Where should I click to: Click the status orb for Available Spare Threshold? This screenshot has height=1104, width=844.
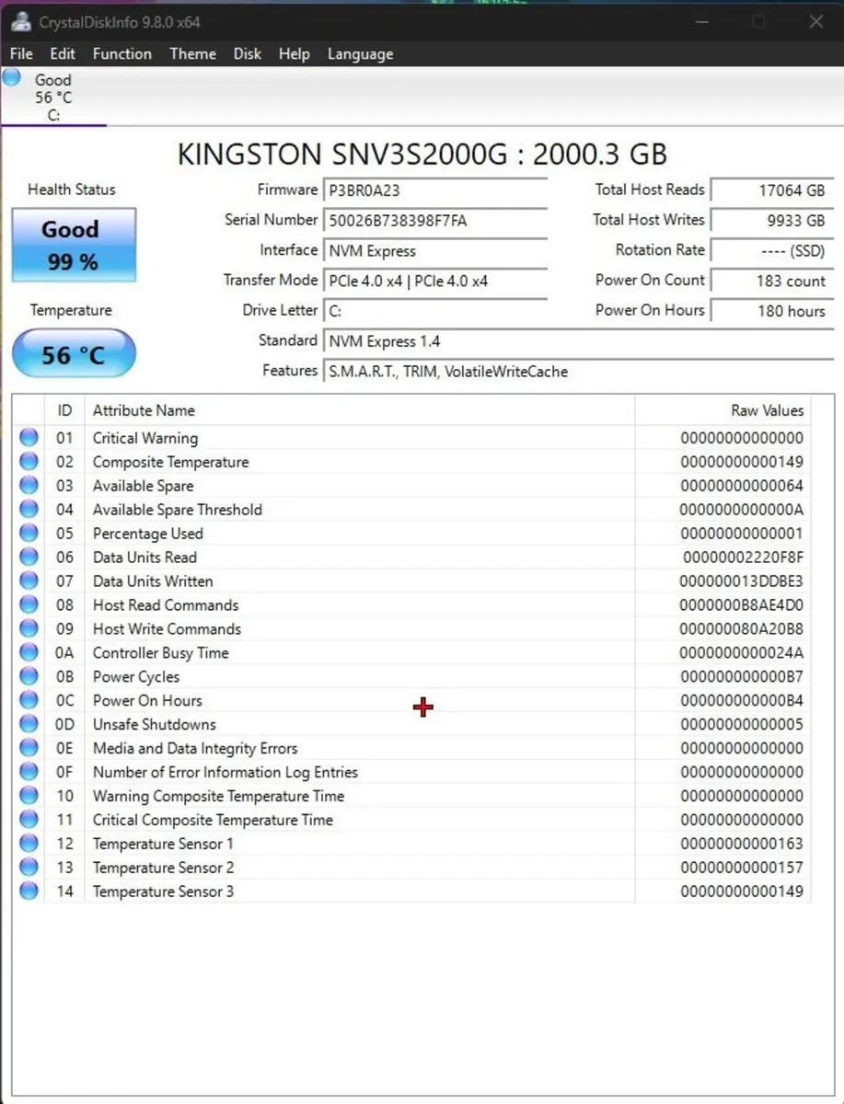tap(29, 510)
